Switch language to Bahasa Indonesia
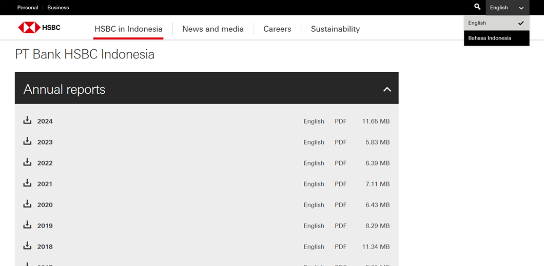 click(x=496, y=38)
